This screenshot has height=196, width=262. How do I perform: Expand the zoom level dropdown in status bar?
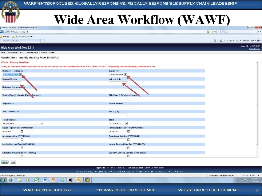[258, 176]
